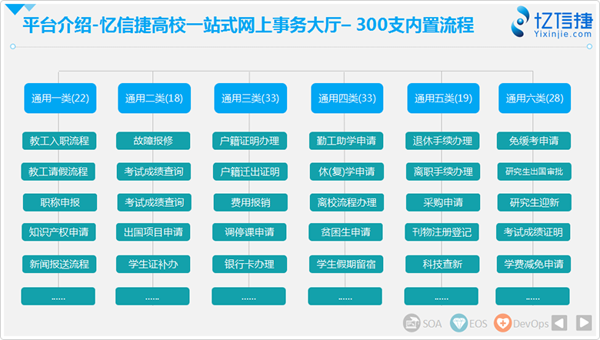Select the 通用六类(28) category box
600x340 pixels.
[535, 98]
